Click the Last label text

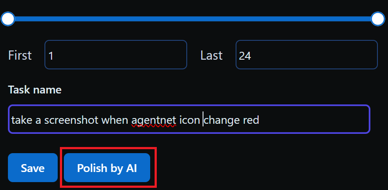coord(211,55)
